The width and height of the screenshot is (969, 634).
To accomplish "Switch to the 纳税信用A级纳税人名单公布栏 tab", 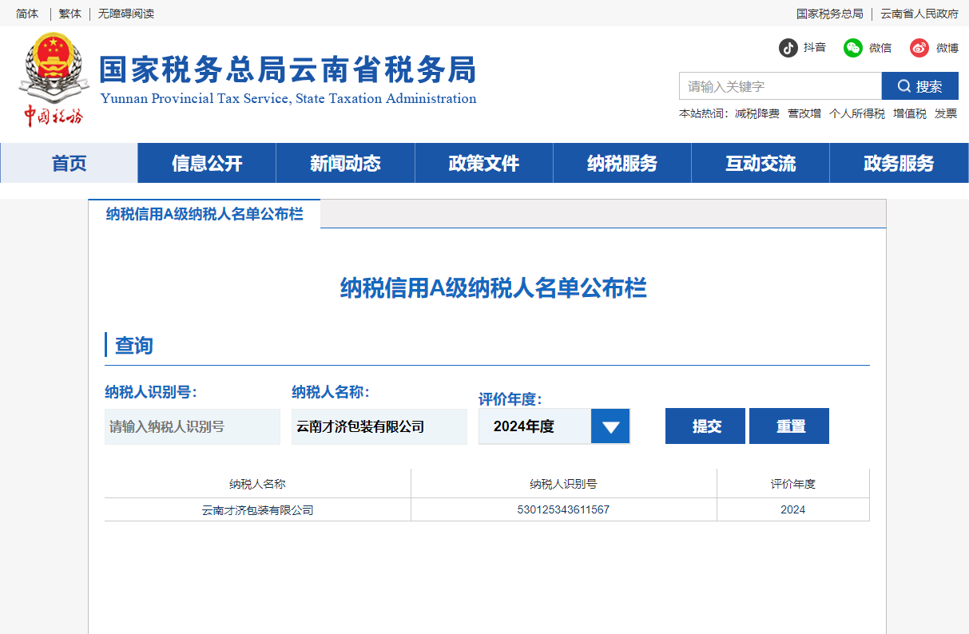I will (205, 213).
